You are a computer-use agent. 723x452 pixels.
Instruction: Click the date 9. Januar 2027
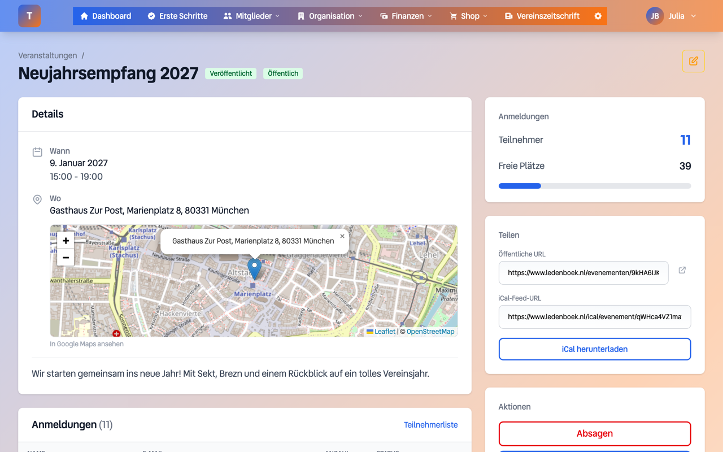[x=79, y=163]
